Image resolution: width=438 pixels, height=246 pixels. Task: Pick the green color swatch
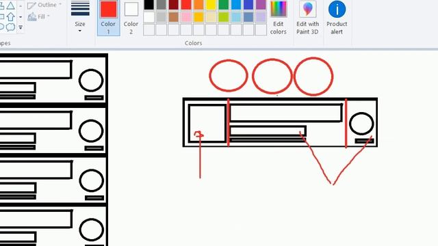[224, 5]
